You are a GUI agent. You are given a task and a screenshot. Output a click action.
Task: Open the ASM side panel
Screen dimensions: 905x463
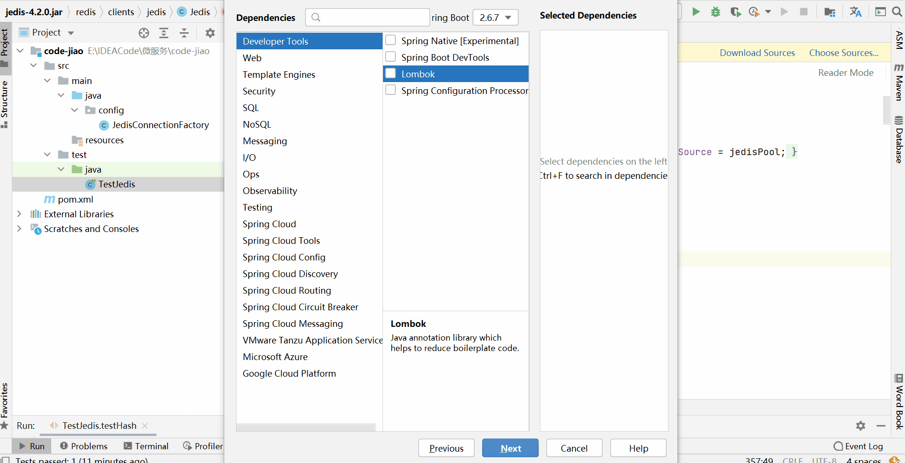(x=898, y=40)
